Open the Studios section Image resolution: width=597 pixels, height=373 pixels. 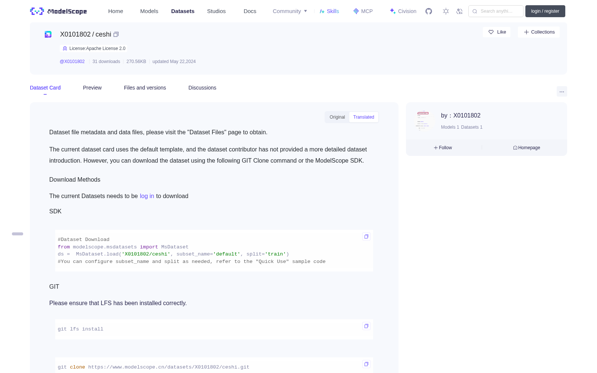[216, 11]
